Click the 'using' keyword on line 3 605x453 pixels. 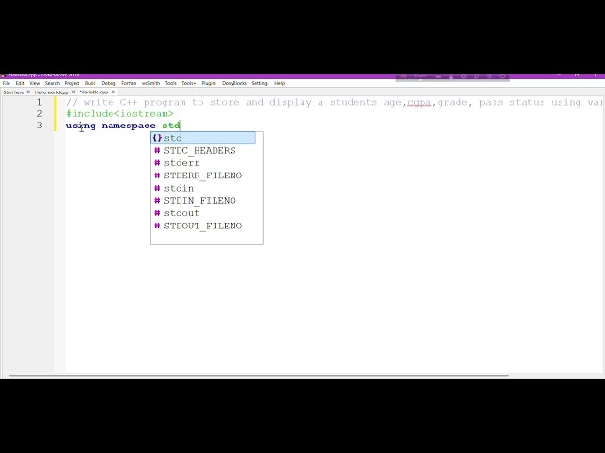(x=80, y=126)
